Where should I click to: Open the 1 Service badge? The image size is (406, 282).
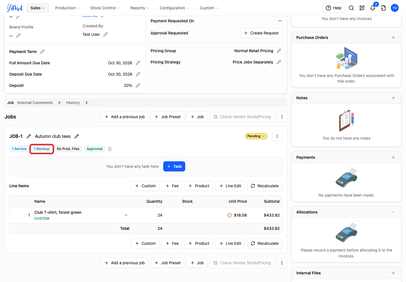click(19, 149)
